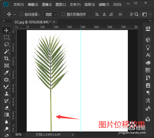
Task: Close the 02.jpg document tab
Action: [x=54, y=22]
